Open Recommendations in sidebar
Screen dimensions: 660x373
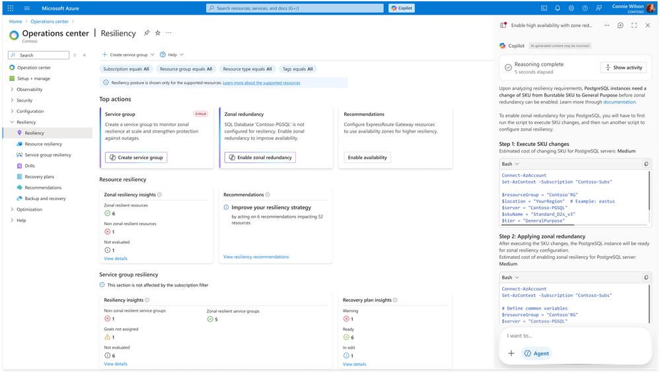42,188
